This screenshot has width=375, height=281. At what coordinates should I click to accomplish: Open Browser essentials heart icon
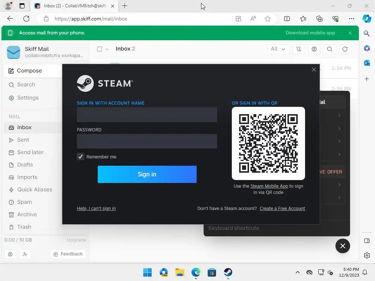click(335, 19)
